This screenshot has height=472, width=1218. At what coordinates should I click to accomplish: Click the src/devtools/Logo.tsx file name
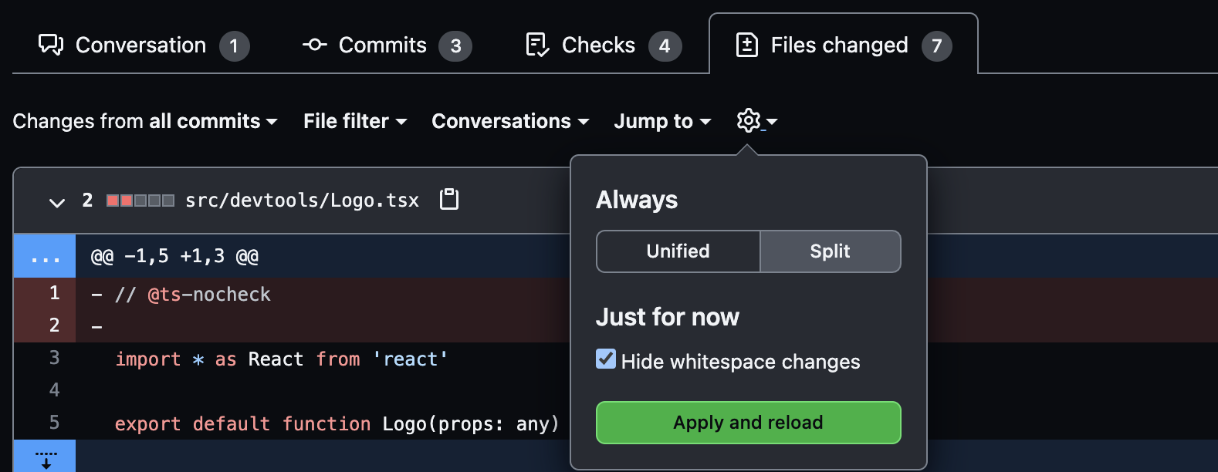302,201
